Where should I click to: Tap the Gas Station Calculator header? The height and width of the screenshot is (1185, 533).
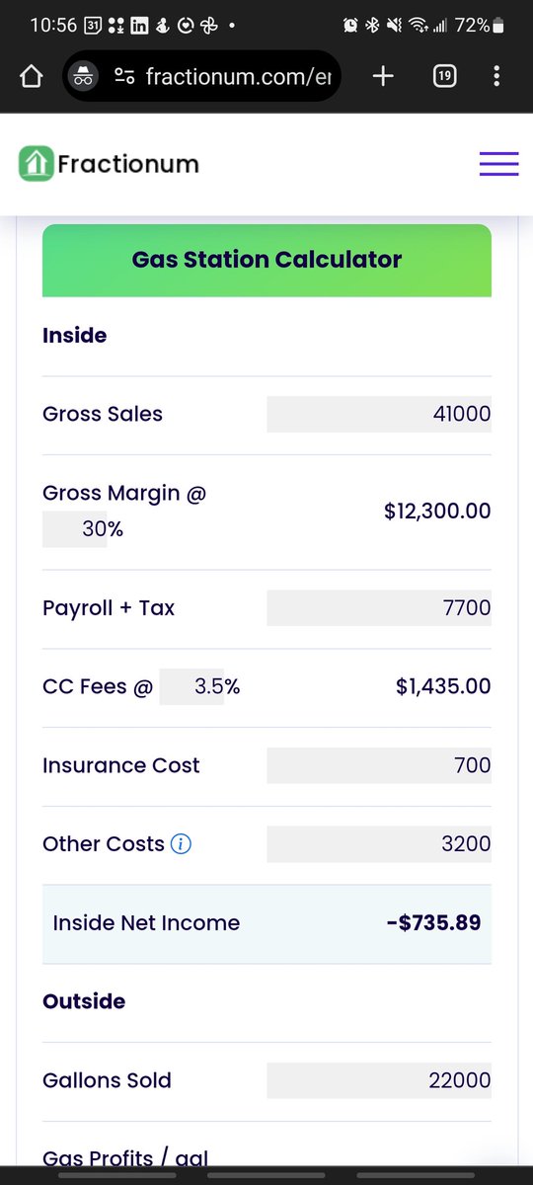pyautogui.click(x=266, y=261)
